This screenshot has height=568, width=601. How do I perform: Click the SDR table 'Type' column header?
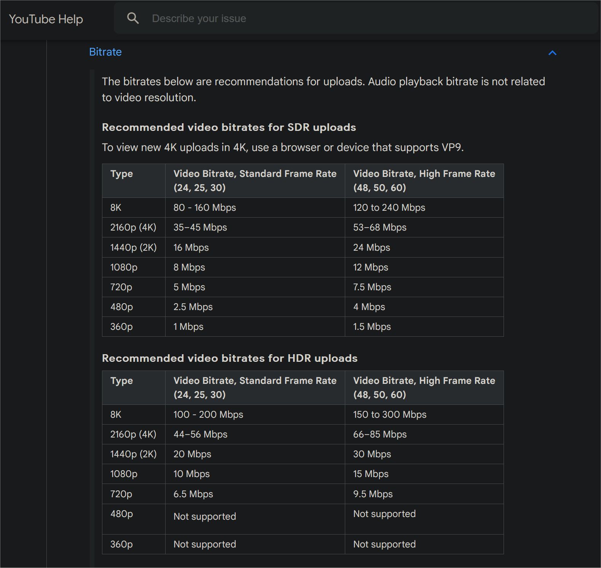pyautogui.click(x=122, y=174)
